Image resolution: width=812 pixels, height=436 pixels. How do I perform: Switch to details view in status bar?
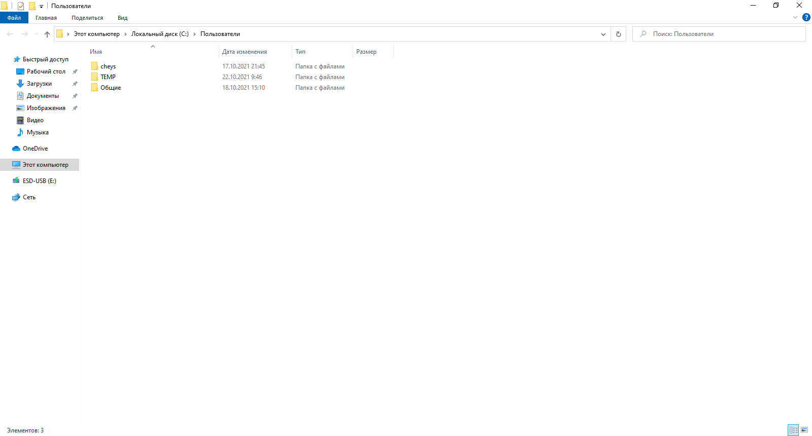click(794, 430)
